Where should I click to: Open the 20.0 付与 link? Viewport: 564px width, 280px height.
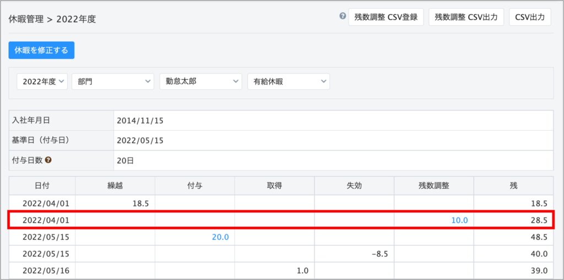tap(220, 237)
